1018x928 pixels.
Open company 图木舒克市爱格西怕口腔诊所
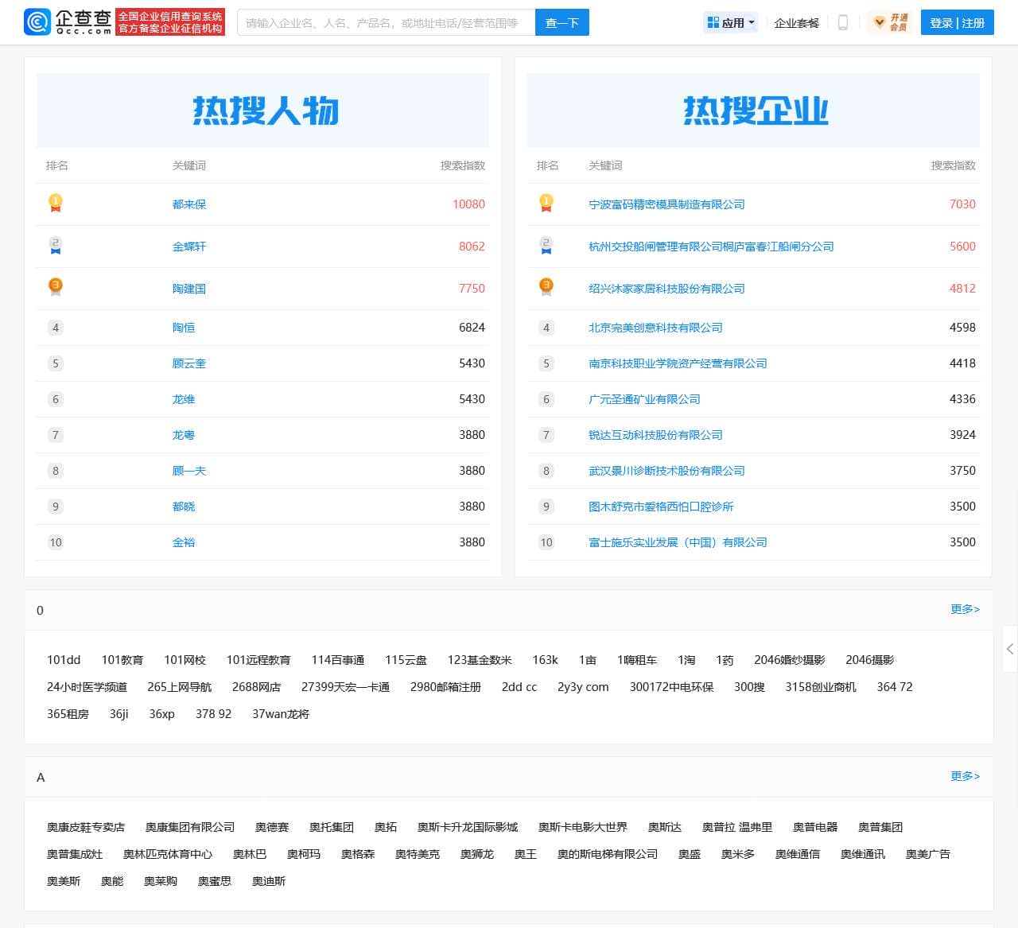point(661,507)
